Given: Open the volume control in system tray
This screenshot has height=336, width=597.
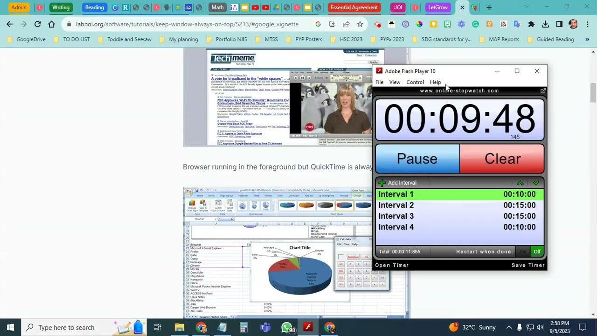Looking at the screenshot, I should (x=540, y=327).
